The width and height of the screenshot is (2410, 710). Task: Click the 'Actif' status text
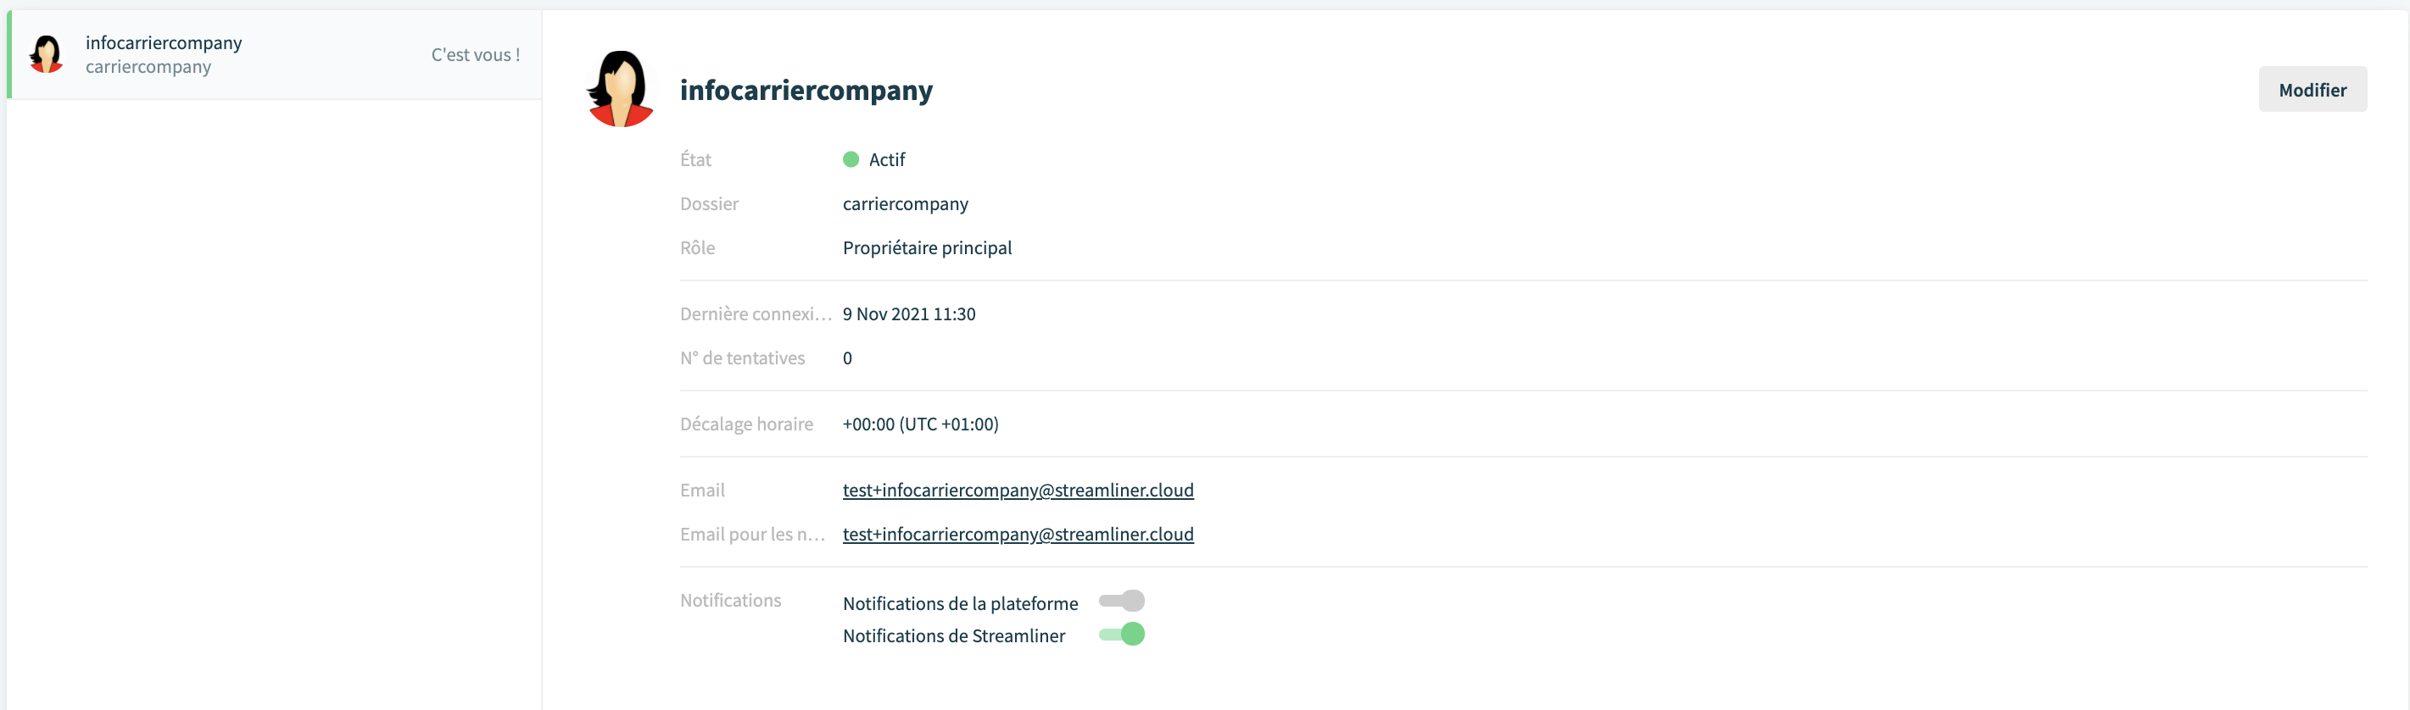[887, 160]
